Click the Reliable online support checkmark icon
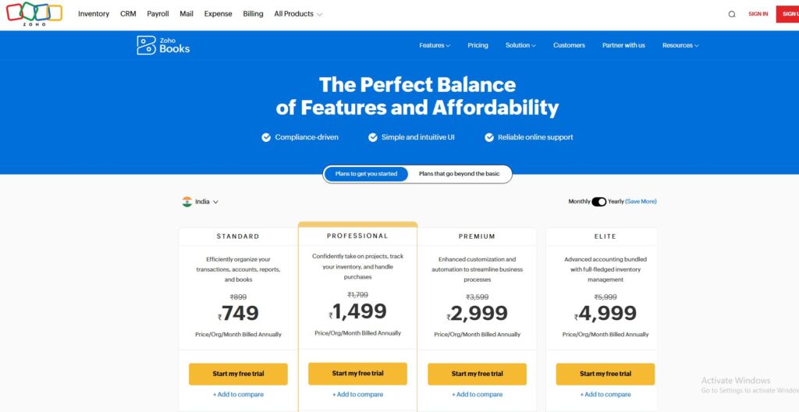The image size is (799, 412). tap(489, 137)
